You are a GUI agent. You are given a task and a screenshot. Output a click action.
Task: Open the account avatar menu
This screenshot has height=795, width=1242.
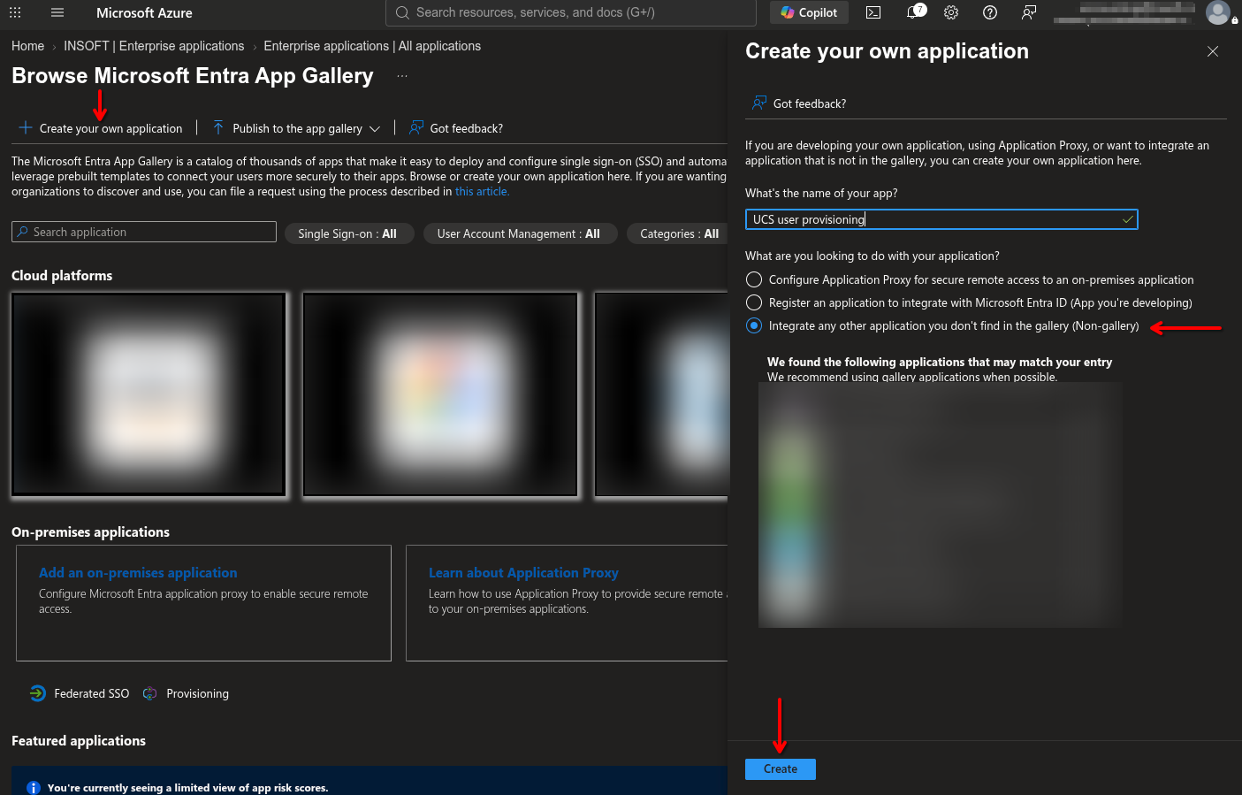[x=1218, y=12]
